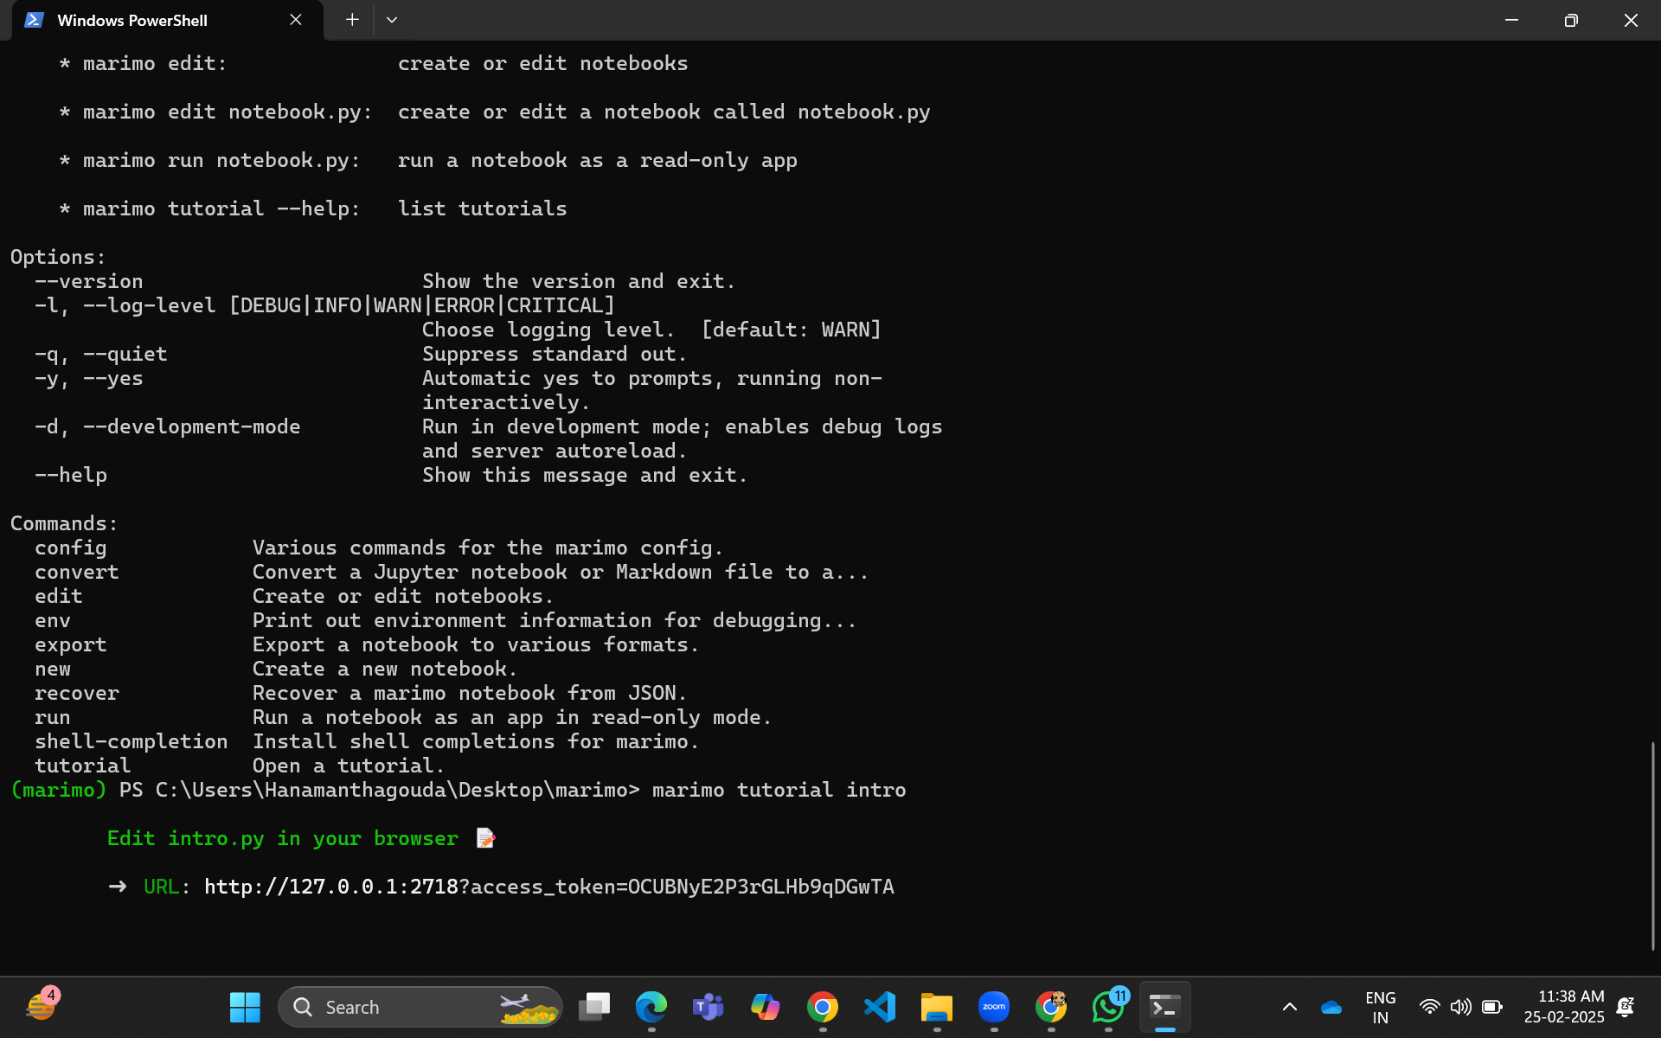Open Microsoft Teams from the taskbar
1661x1038 pixels.
pos(709,1007)
